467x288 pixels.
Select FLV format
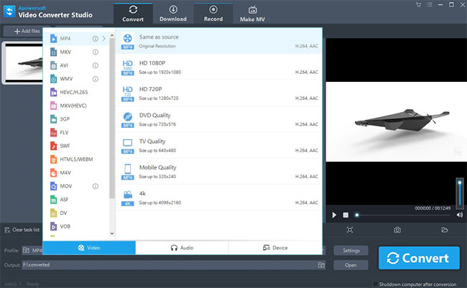click(76, 133)
